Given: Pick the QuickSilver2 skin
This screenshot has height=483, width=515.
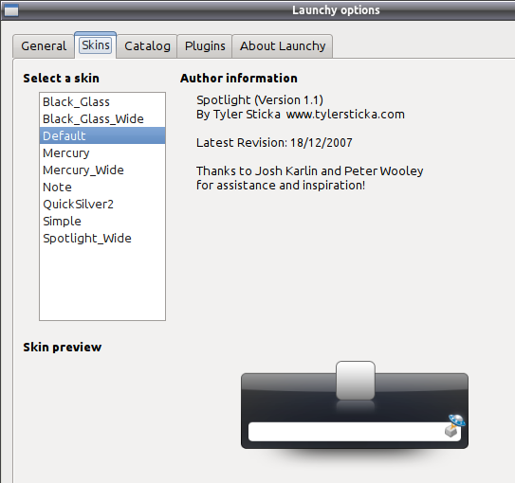Looking at the screenshot, I should [102, 204].
